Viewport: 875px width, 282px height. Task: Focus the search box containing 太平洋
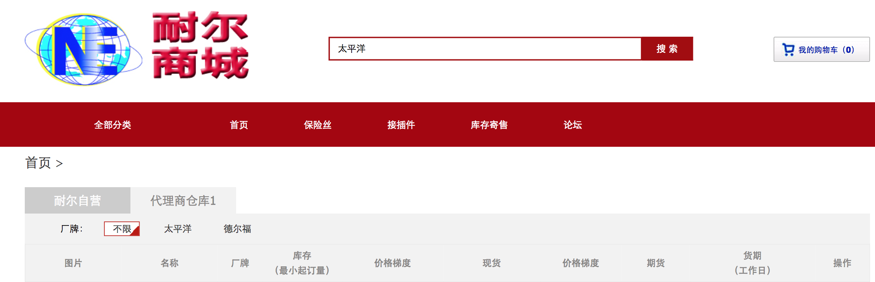(x=485, y=49)
